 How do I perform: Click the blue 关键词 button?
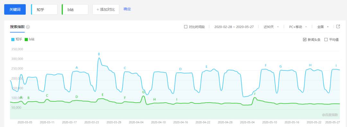tap(15, 10)
